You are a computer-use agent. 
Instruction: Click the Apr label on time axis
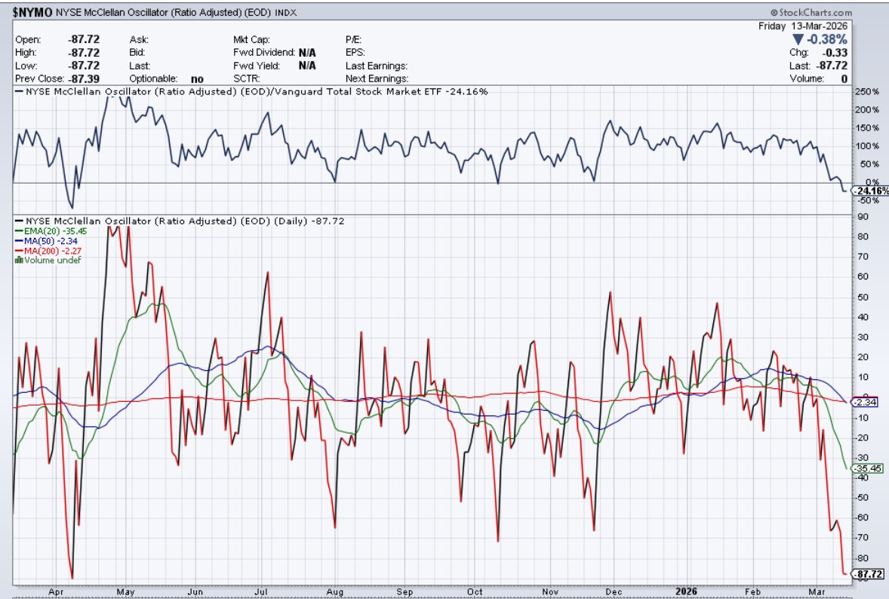point(56,591)
